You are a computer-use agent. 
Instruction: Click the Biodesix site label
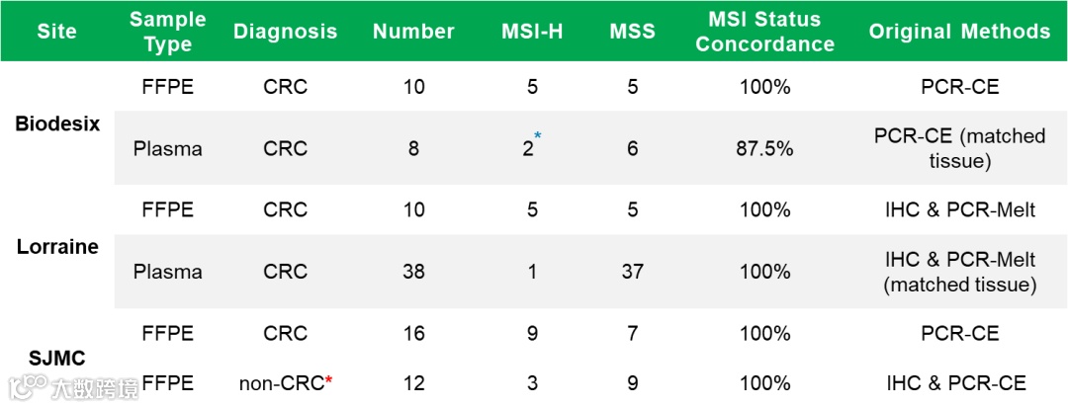tap(58, 123)
